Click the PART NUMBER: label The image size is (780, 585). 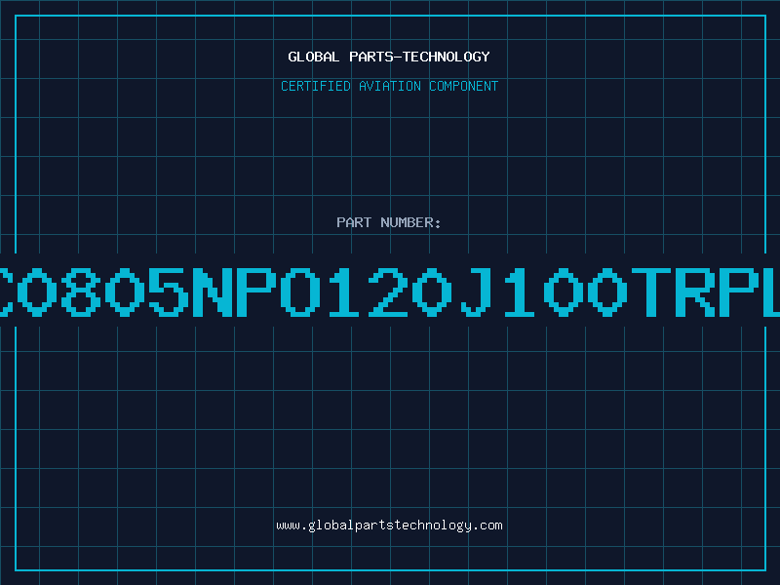coord(389,222)
